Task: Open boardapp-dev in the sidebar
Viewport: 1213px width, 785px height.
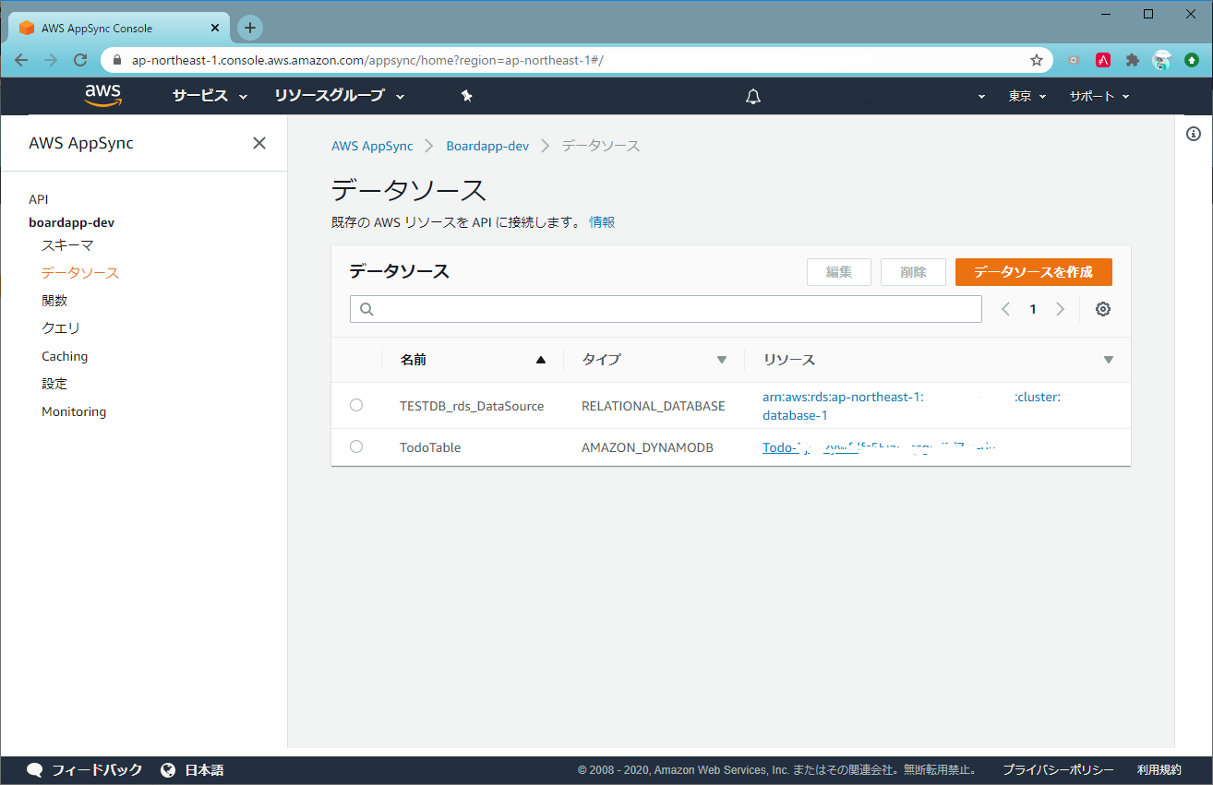Action: 72,222
